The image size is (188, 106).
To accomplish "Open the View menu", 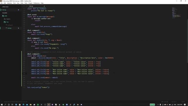I will tap(18, 3).
